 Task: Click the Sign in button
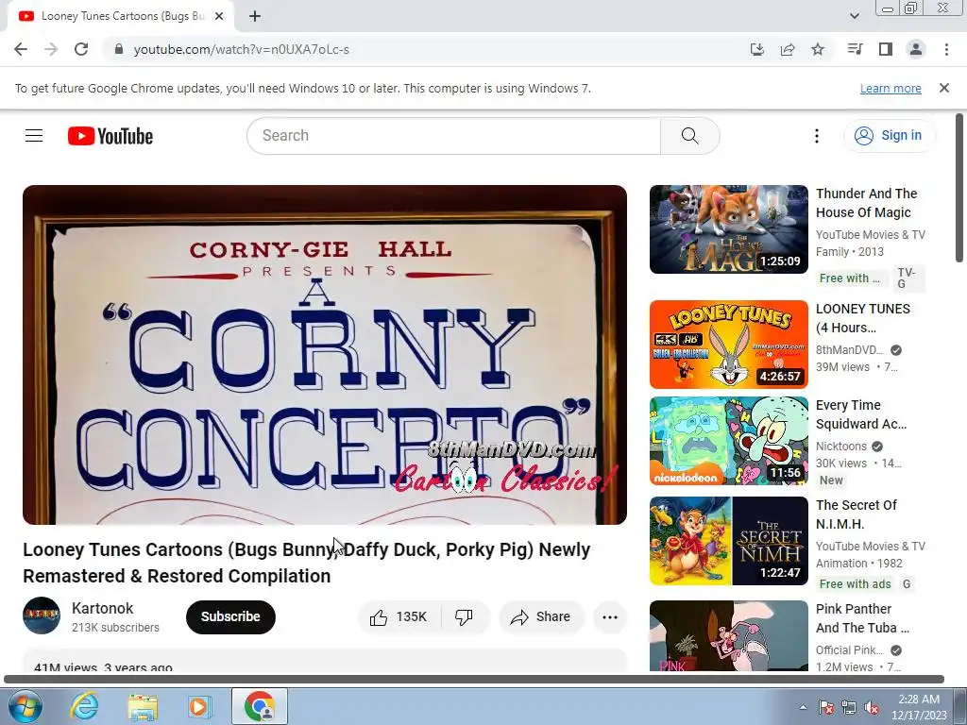(x=890, y=136)
